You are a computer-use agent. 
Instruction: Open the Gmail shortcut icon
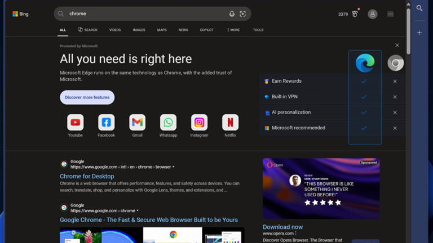tap(137, 123)
